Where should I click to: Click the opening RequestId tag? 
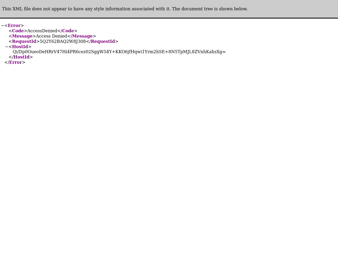coord(24,42)
